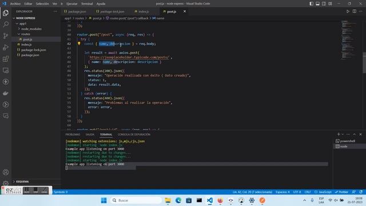Close the post.js editor tab
The width and height of the screenshot is (366, 206).
(x=185, y=11)
